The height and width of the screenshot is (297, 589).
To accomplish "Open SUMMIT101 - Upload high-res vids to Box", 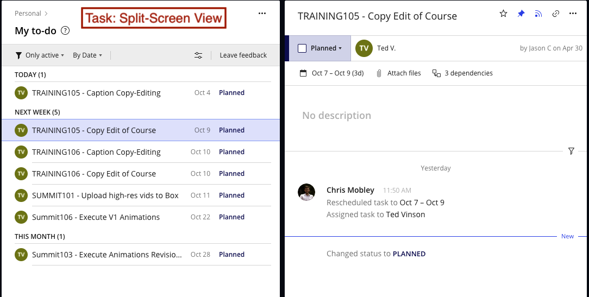I will click(105, 195).
